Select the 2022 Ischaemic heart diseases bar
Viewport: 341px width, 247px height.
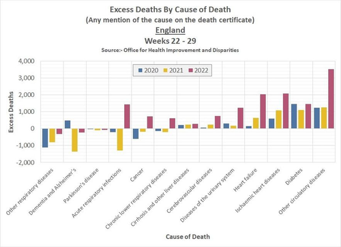[286, 111]
